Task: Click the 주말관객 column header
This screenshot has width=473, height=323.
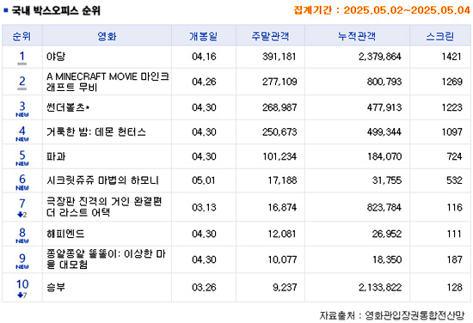Action: point(270,36)
